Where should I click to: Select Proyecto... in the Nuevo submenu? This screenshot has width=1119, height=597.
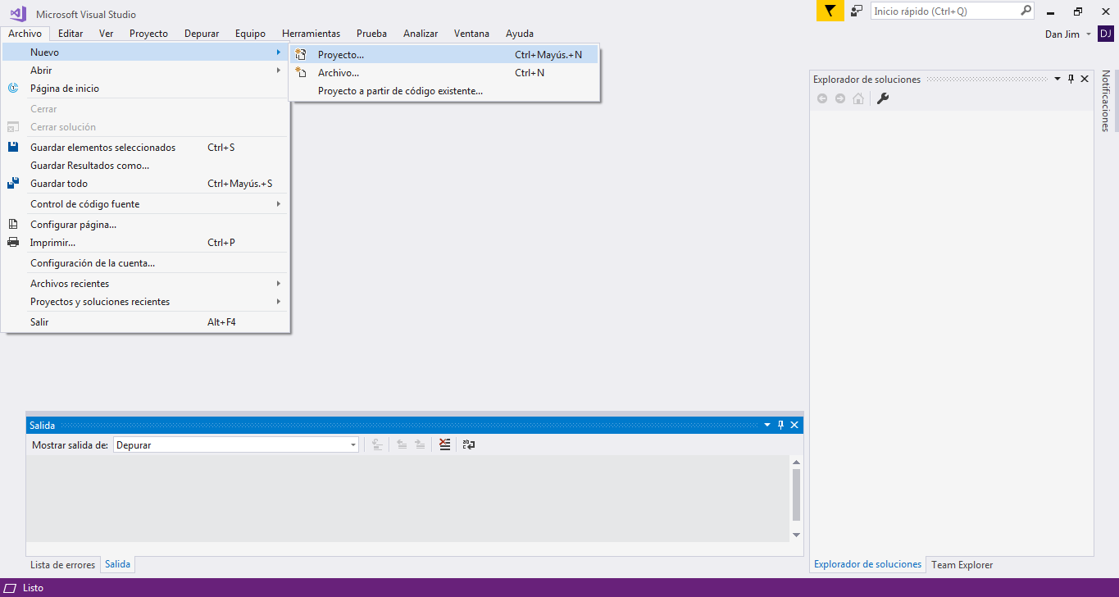341,55
